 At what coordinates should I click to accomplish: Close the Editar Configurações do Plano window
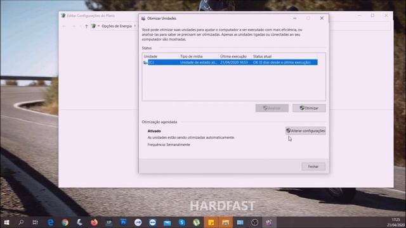[386, 15]
